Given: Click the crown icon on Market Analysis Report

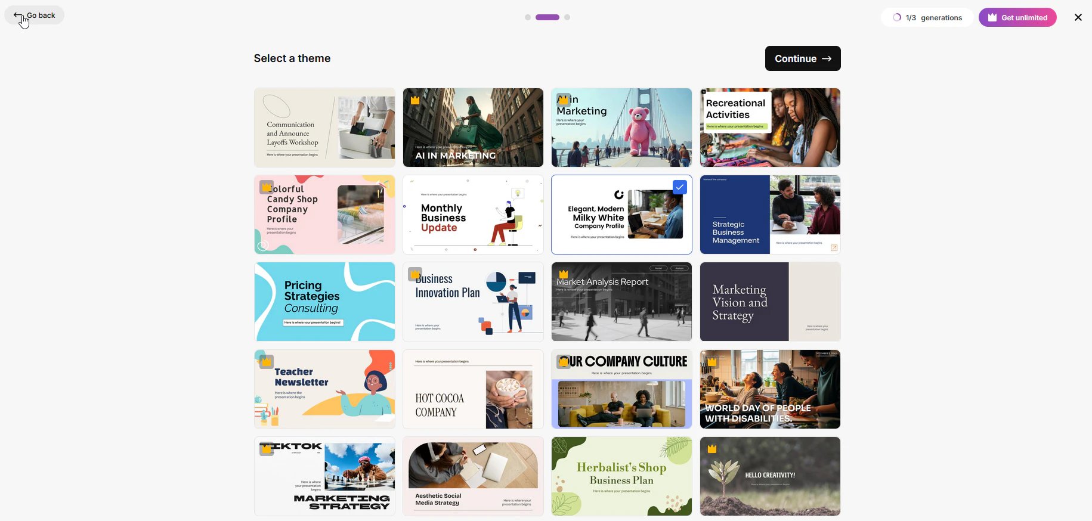Looking at the screenshot, I should pos(564,274).
